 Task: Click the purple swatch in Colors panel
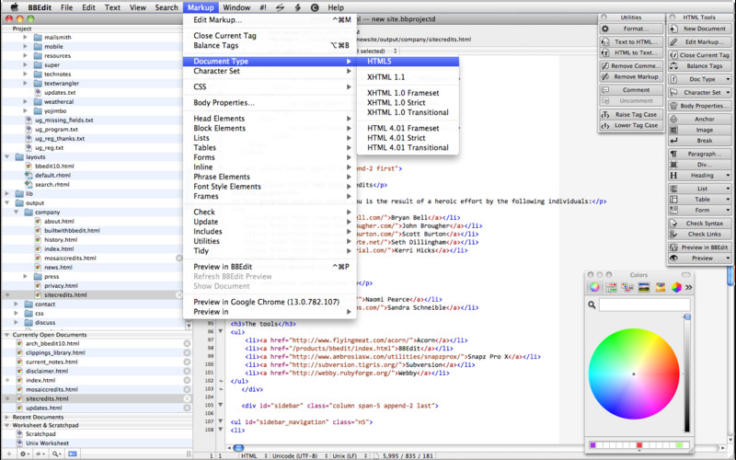click(x=592, y=445)
